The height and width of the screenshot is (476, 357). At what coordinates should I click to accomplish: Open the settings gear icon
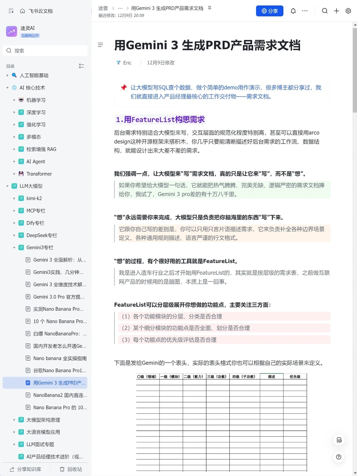pos(348,11)
